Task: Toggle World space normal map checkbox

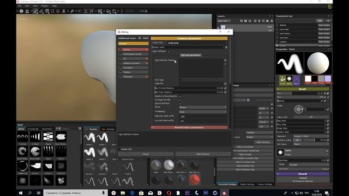Action: coord(121,54)
